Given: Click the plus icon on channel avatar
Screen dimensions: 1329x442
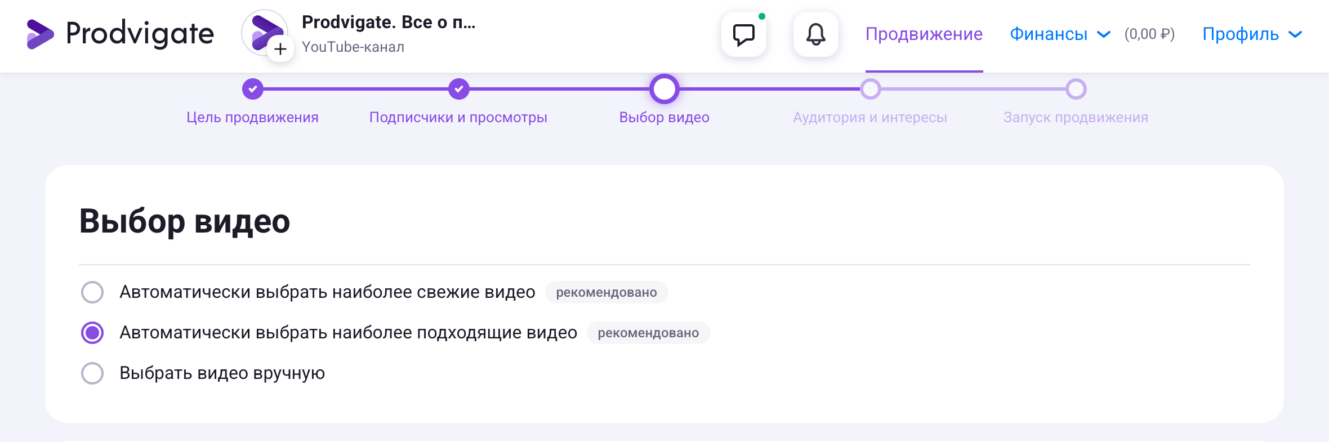Looking at the screenshot, I should pos(280,49).
